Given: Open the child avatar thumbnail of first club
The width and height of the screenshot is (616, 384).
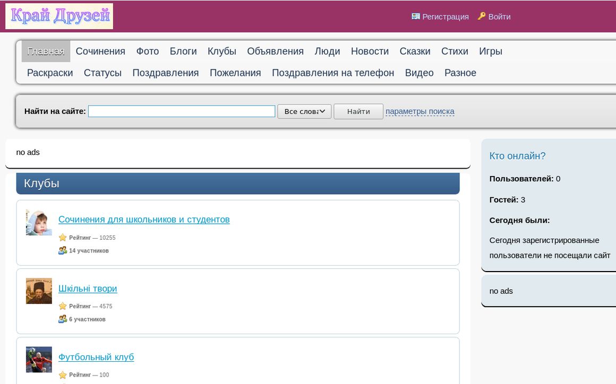Looking at the screenshot, I should 39,222.
